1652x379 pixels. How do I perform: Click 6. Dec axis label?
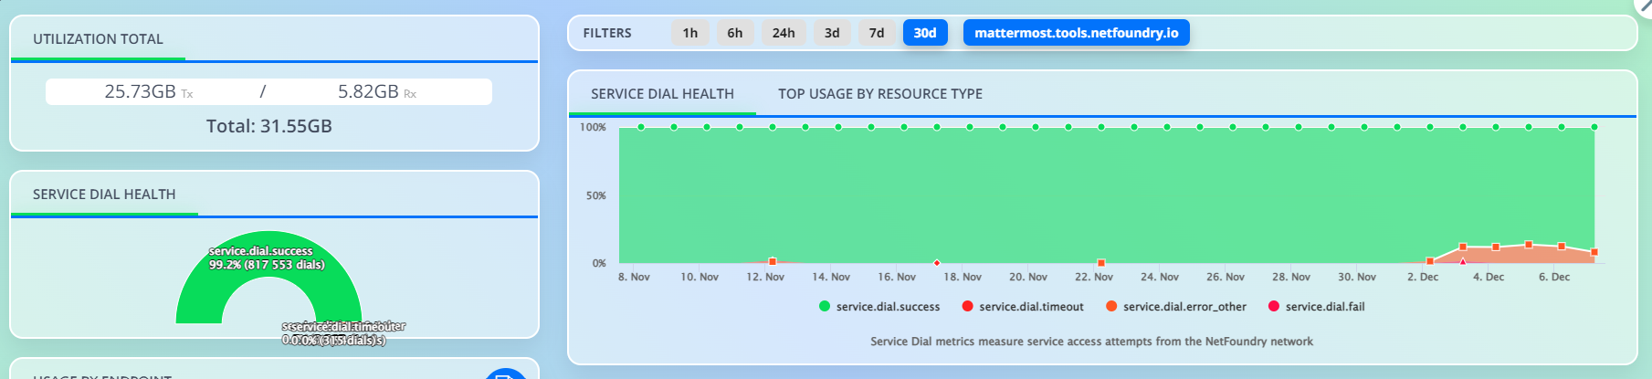pos(1554,277)
